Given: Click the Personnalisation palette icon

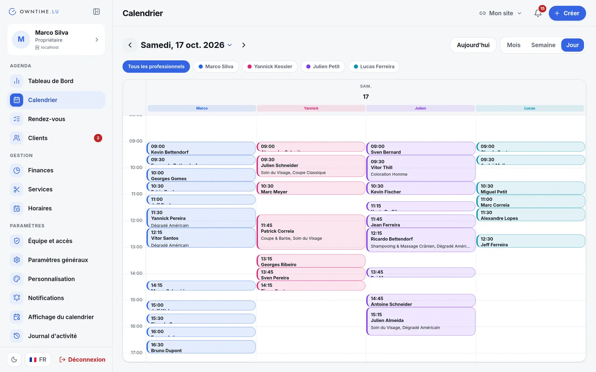Looking at the screenshot, I should click(x=17, y=279).
